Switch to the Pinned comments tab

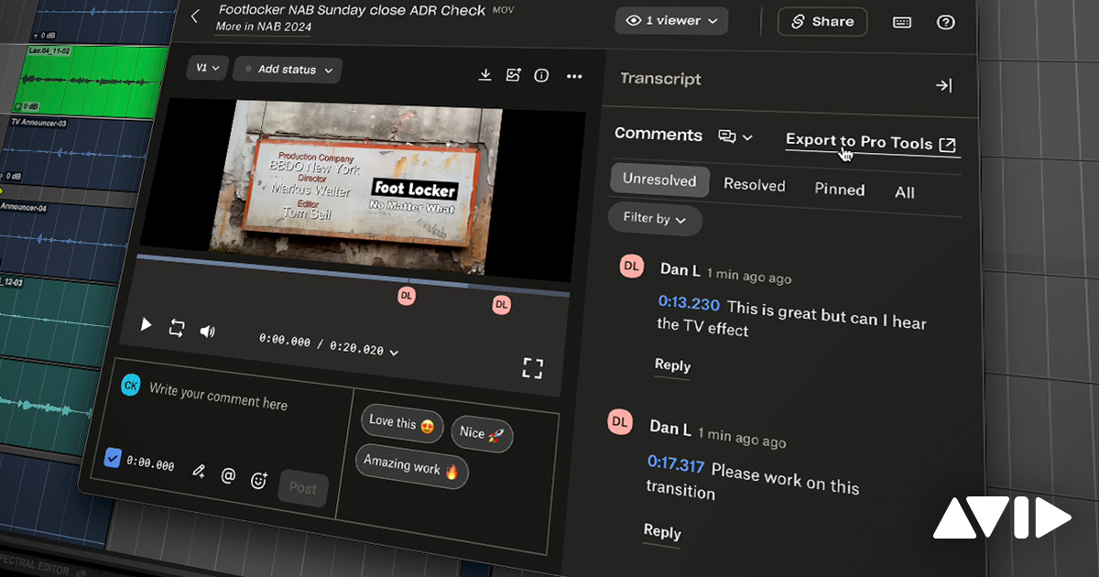840,190
